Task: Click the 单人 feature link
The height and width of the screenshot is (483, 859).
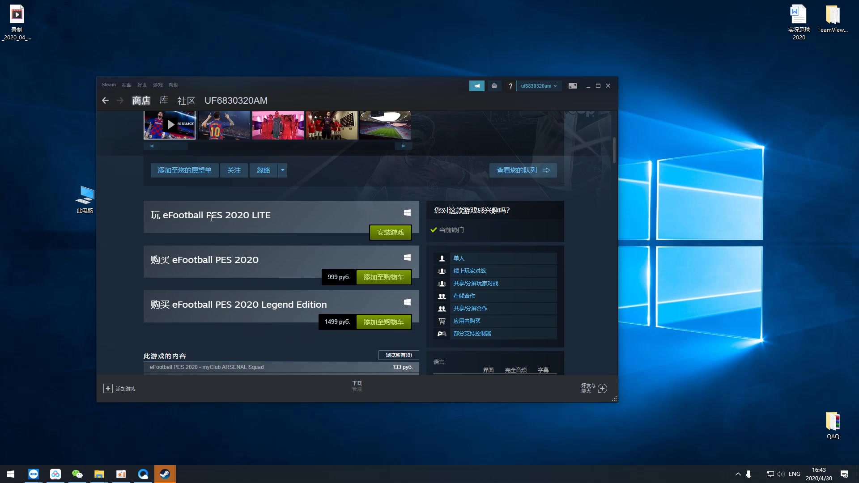Action: (x=459, y=258)
